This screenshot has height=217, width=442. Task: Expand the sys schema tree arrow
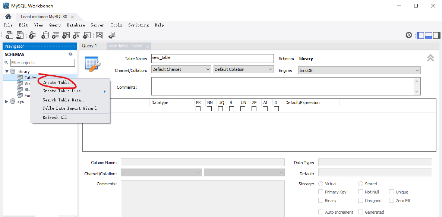(x=7, y=101)
